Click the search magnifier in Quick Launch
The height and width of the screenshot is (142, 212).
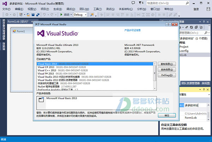pyautogui.click(x=187, y=3)
